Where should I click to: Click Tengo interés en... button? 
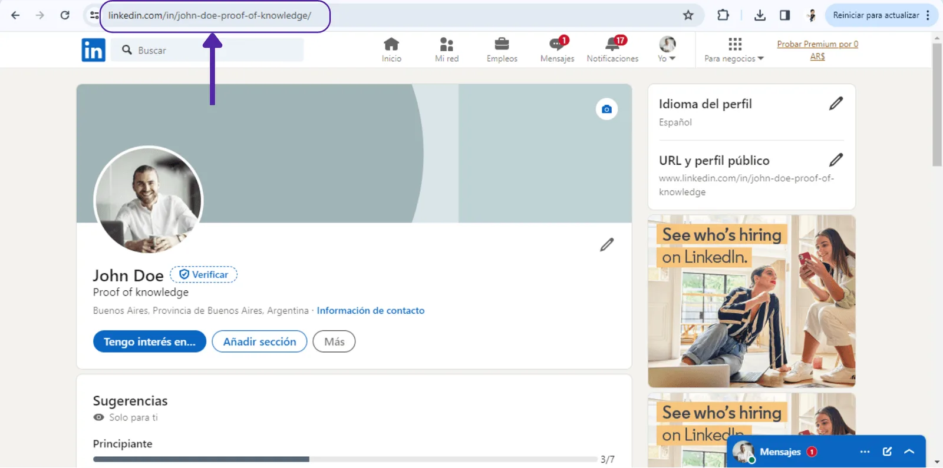pyautogui.click(x=150, y=341)
